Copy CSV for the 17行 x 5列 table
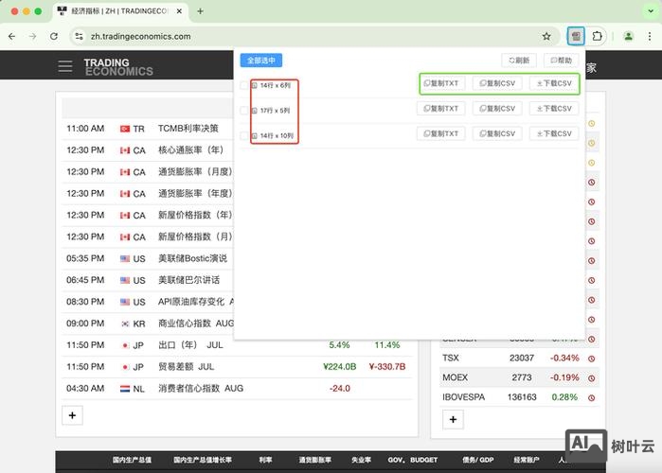Screen dimensions: 662x473 [x=497, y=109]
